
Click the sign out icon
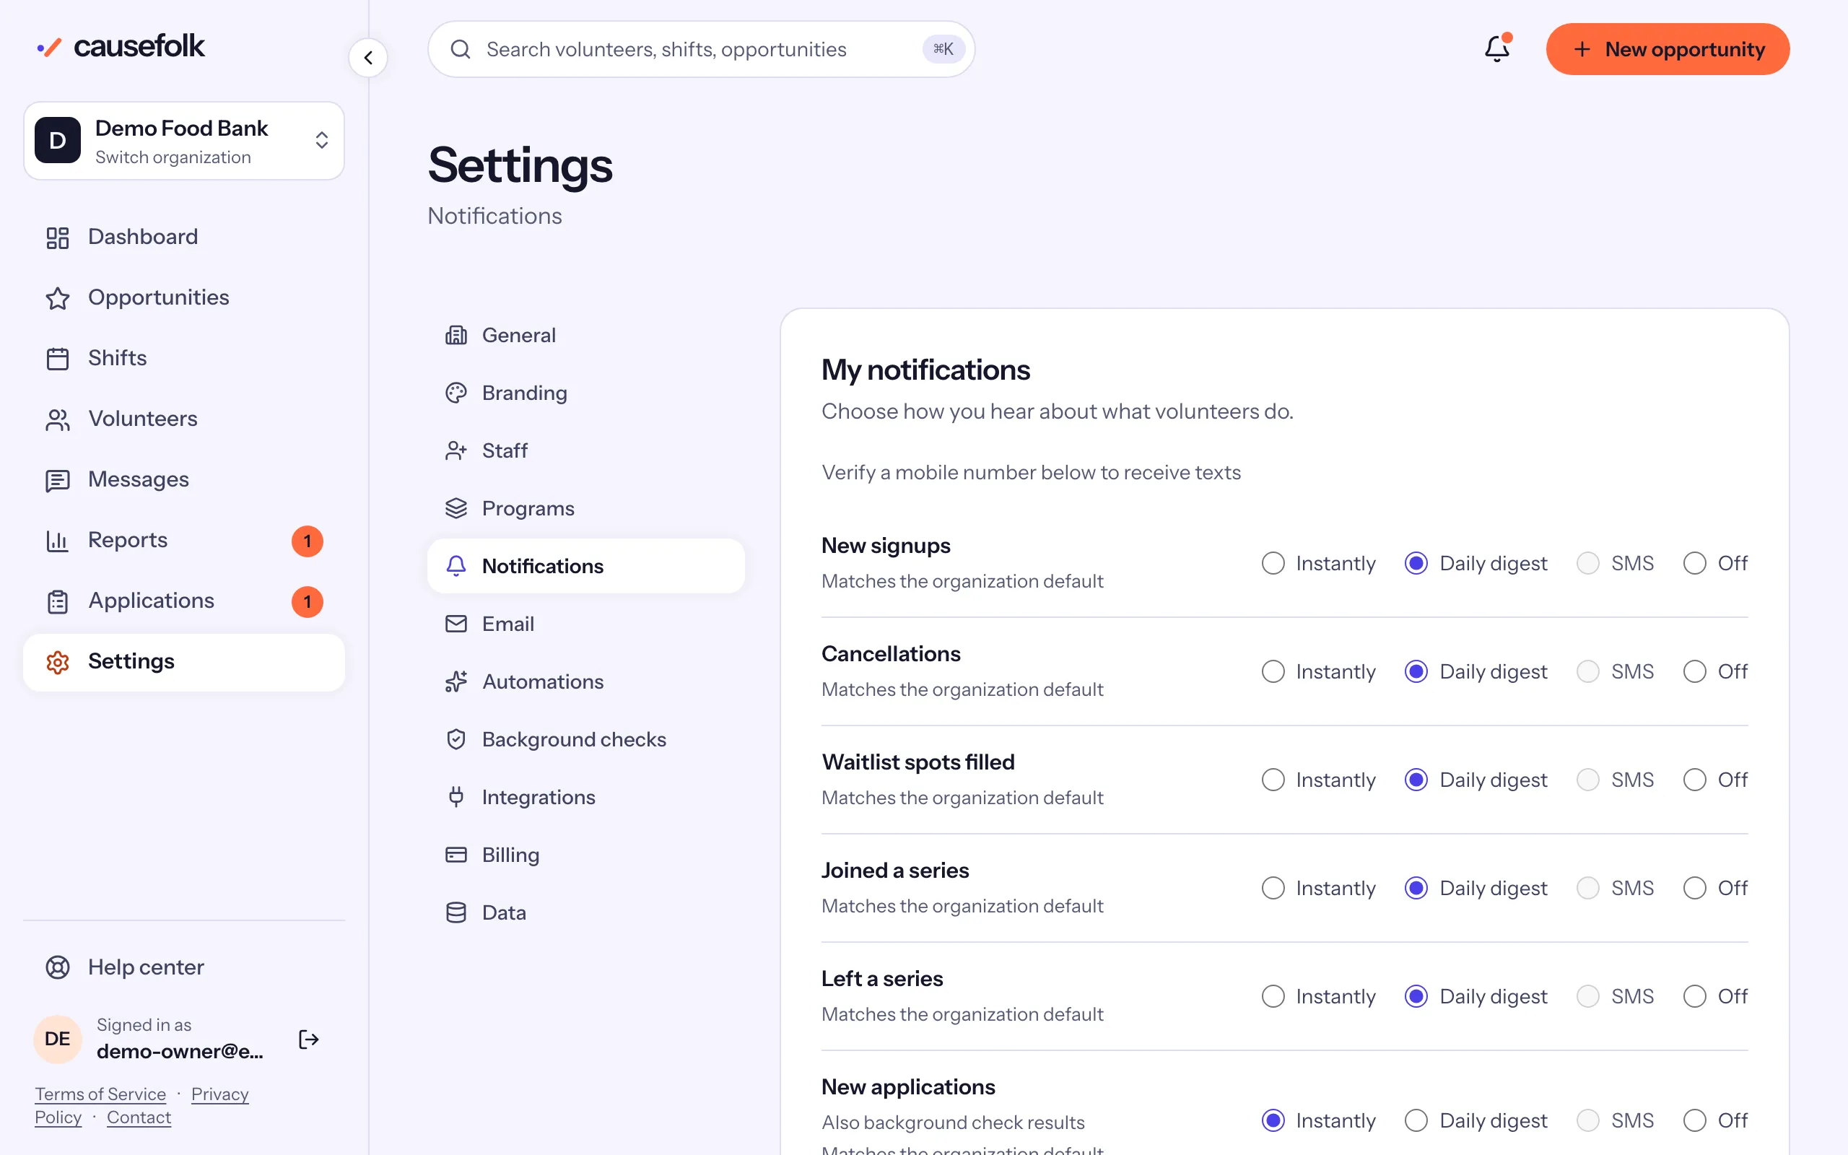(x=308, y=1039)
